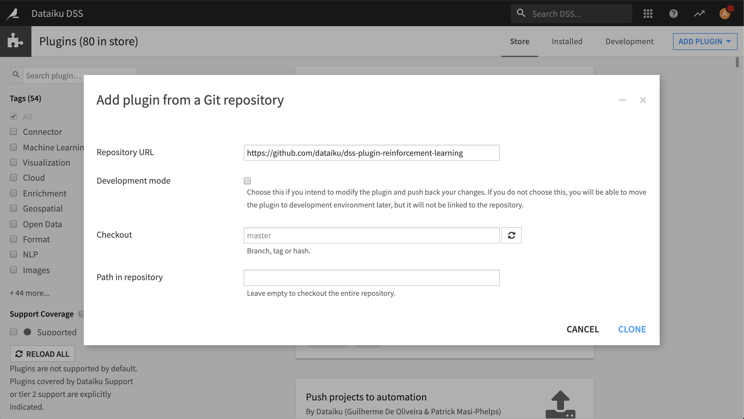The image size is (744, 419).
Task: Switch to the Store tab
Action: point(519,41)
